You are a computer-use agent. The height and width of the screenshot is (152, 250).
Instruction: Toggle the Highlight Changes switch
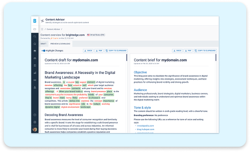[43, 51]
